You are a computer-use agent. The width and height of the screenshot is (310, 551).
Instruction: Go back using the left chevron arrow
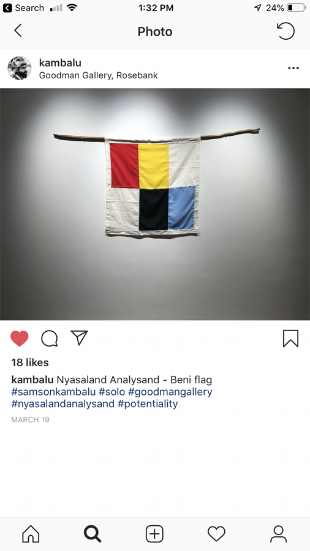[x=18, y=31]
